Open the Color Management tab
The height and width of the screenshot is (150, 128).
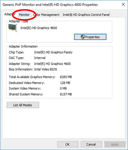(46, 15)
